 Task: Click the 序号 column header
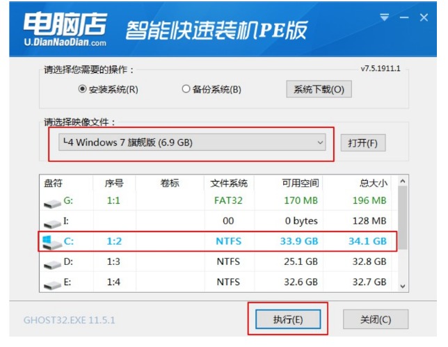(x=113, y=183)
